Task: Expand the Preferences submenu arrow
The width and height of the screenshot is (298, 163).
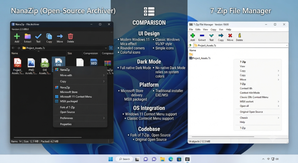Action: point(104,118)
